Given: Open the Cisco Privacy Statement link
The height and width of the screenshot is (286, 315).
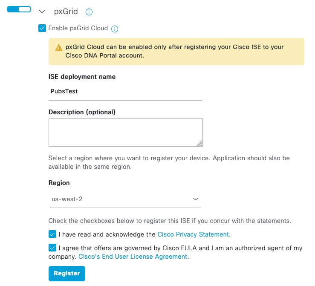Looking at the screenshot, I should point(193,234).
